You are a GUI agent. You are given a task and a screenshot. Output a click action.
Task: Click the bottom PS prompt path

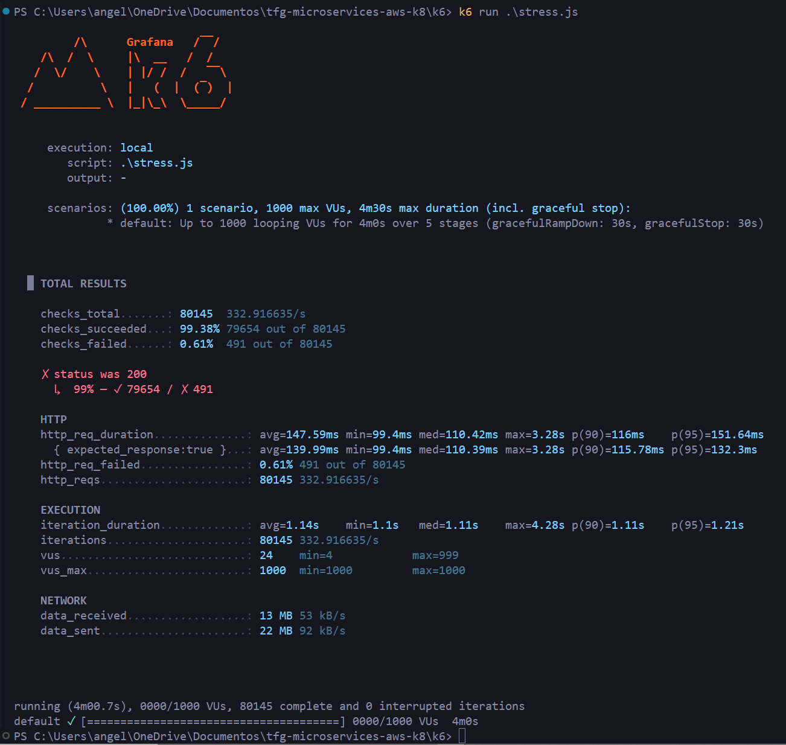tap(232, 737)
